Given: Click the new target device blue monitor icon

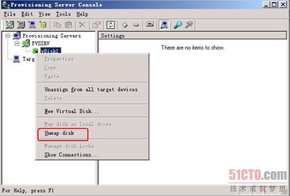Looking at the screenshot, I should [32, 25].
